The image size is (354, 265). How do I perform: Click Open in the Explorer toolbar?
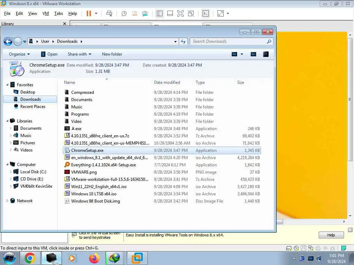(49, 54)
